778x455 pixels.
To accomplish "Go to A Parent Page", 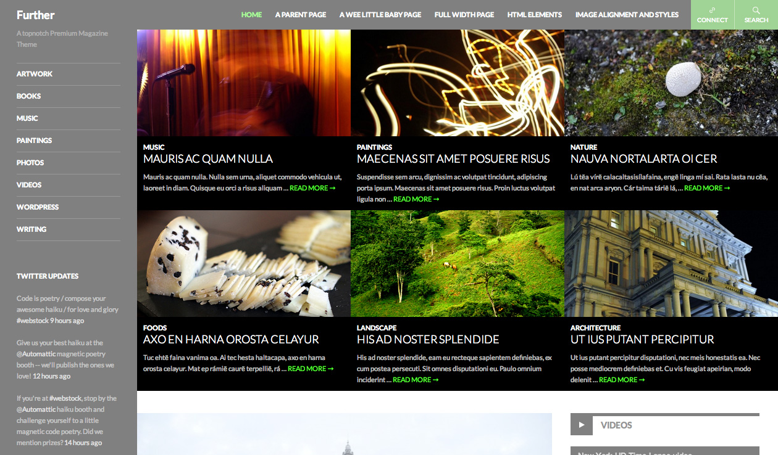I will [300, 15].
